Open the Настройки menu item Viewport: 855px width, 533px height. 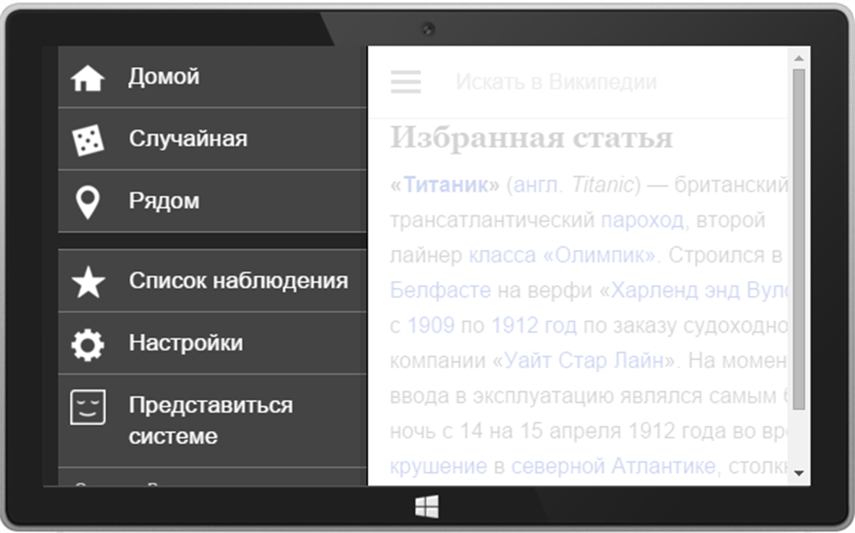coord(212,343)
